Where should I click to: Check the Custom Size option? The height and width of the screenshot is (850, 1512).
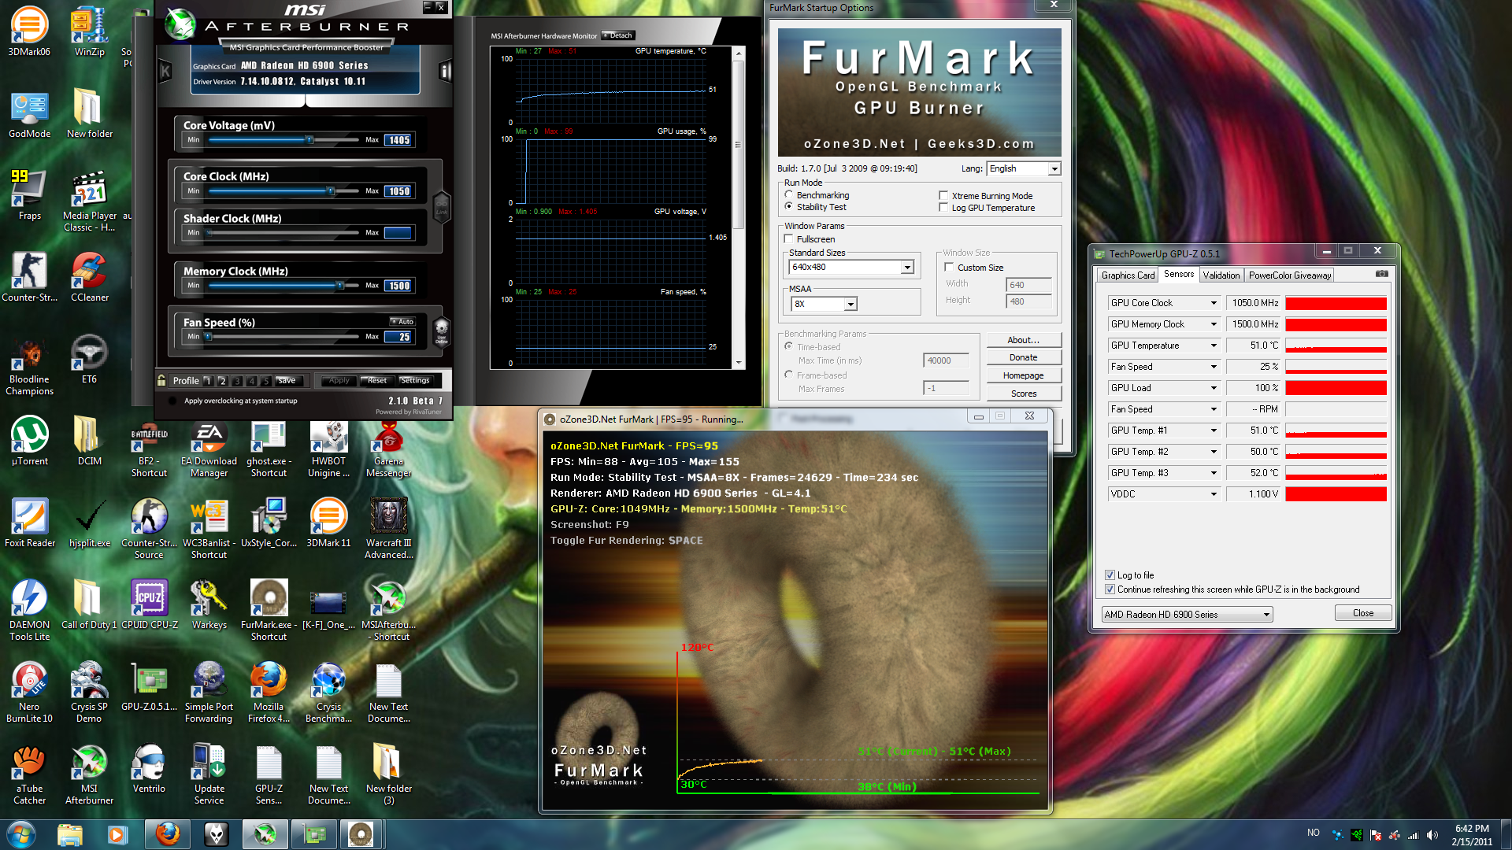949,267
